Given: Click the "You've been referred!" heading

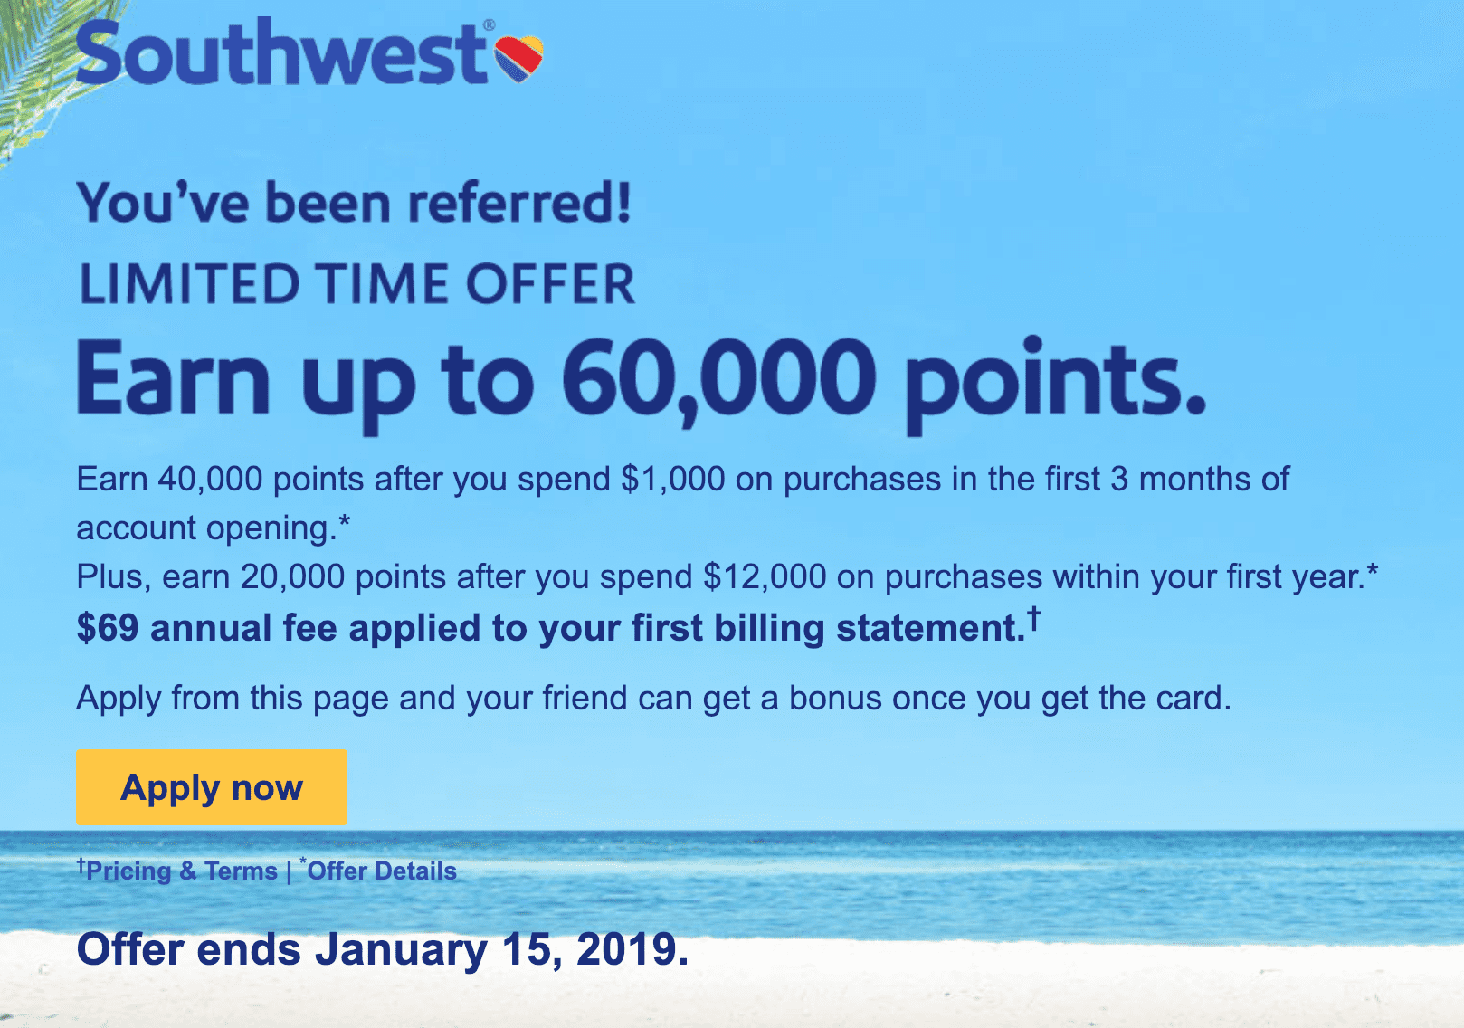Looking at the screenshot, I should point(354,202).
